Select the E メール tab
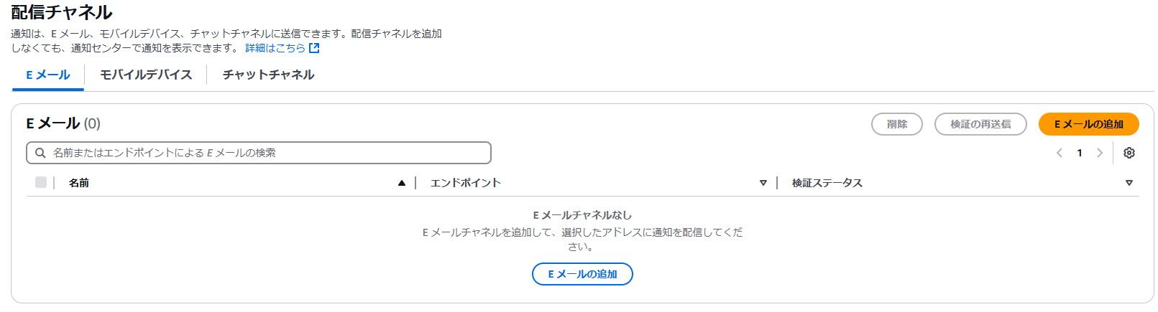The width and height of the screenshot is (1158, 312). point(48,75)
